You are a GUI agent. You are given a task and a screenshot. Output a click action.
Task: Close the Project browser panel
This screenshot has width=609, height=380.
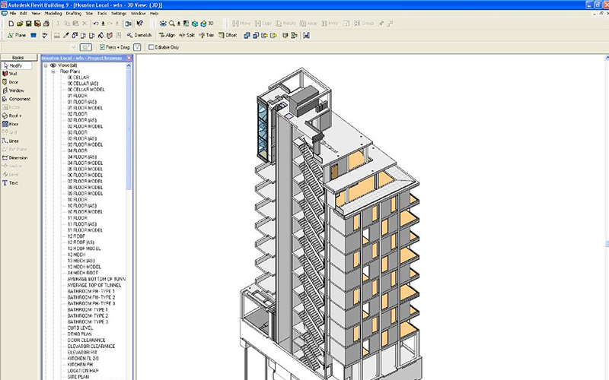click(129, 58)
